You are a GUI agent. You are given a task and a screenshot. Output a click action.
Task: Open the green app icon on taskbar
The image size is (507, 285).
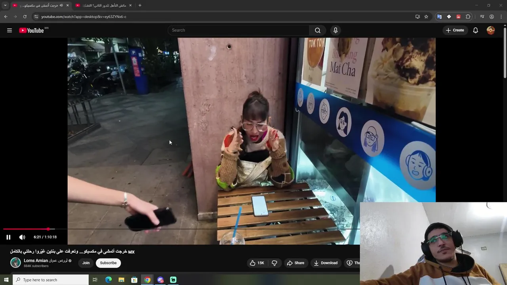[173, 280]
